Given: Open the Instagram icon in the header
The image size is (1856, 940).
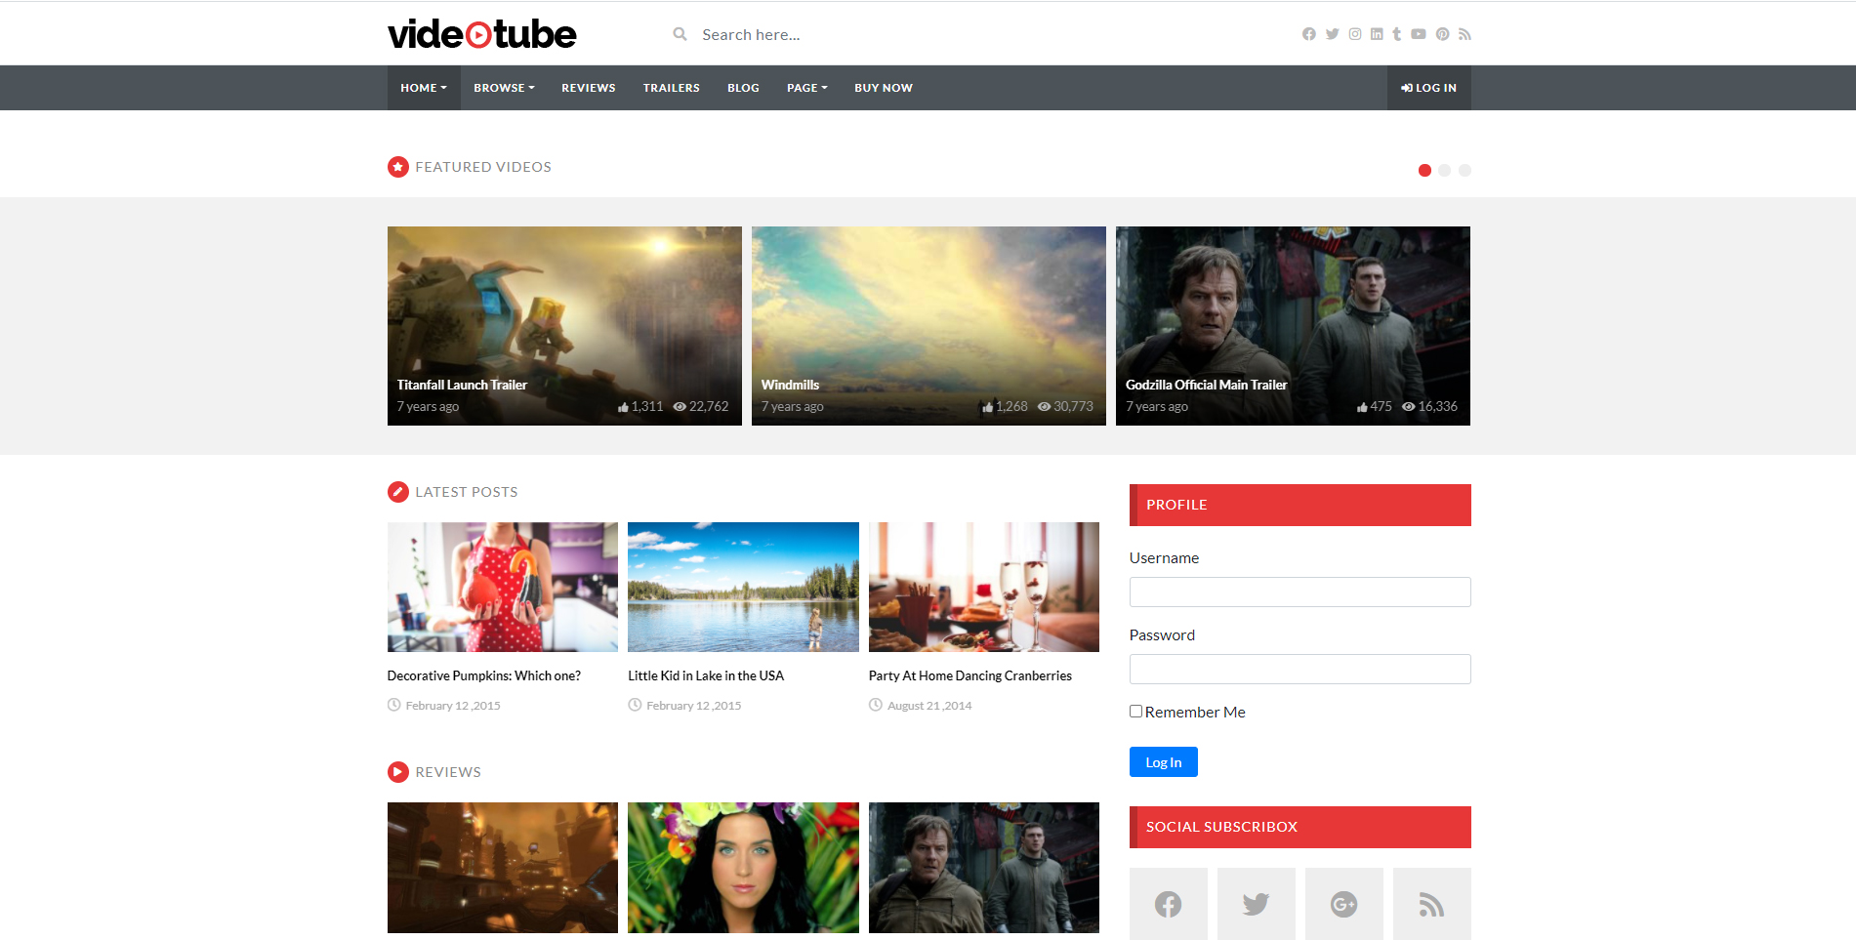Looking at the screenshot, I should click(x=1355, y=34).
